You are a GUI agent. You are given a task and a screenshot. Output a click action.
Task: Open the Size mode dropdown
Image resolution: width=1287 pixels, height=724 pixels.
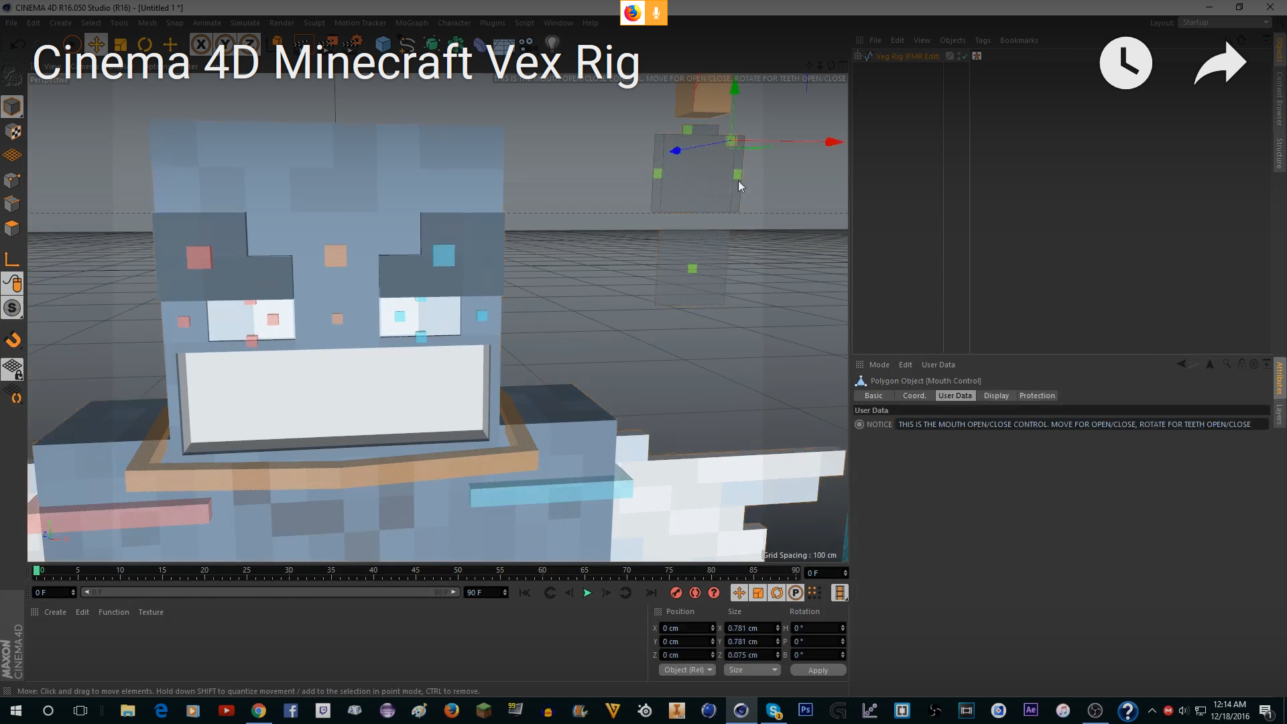(752, 670)
